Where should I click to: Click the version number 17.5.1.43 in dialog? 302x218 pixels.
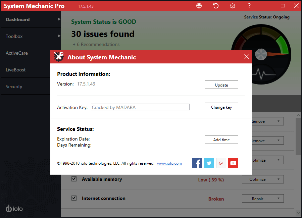point(86,84)
